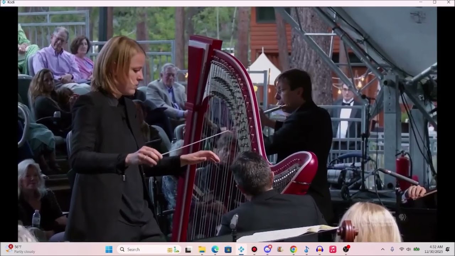Minimize the Kodi window
Screen dimensions: 455x256
pos(421,2)
